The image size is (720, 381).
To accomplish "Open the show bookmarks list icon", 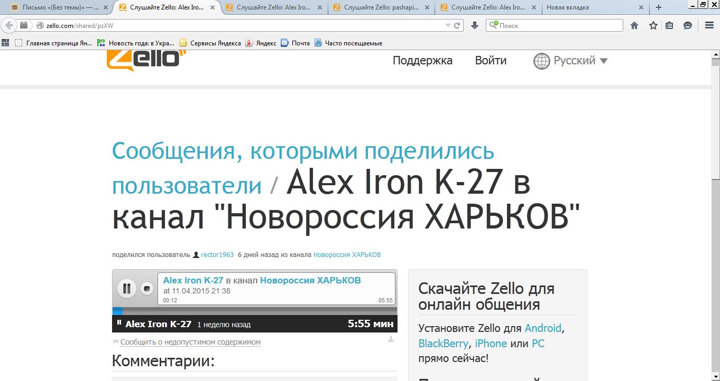I will [669, 25].
